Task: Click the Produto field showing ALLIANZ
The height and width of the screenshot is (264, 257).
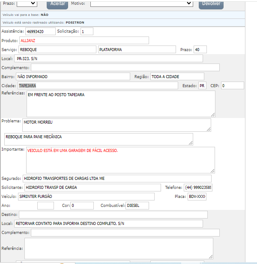Action: 84,40
